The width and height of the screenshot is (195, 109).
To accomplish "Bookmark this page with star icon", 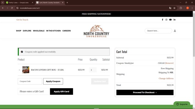I will pyautogui.click(x=174, y=8).
